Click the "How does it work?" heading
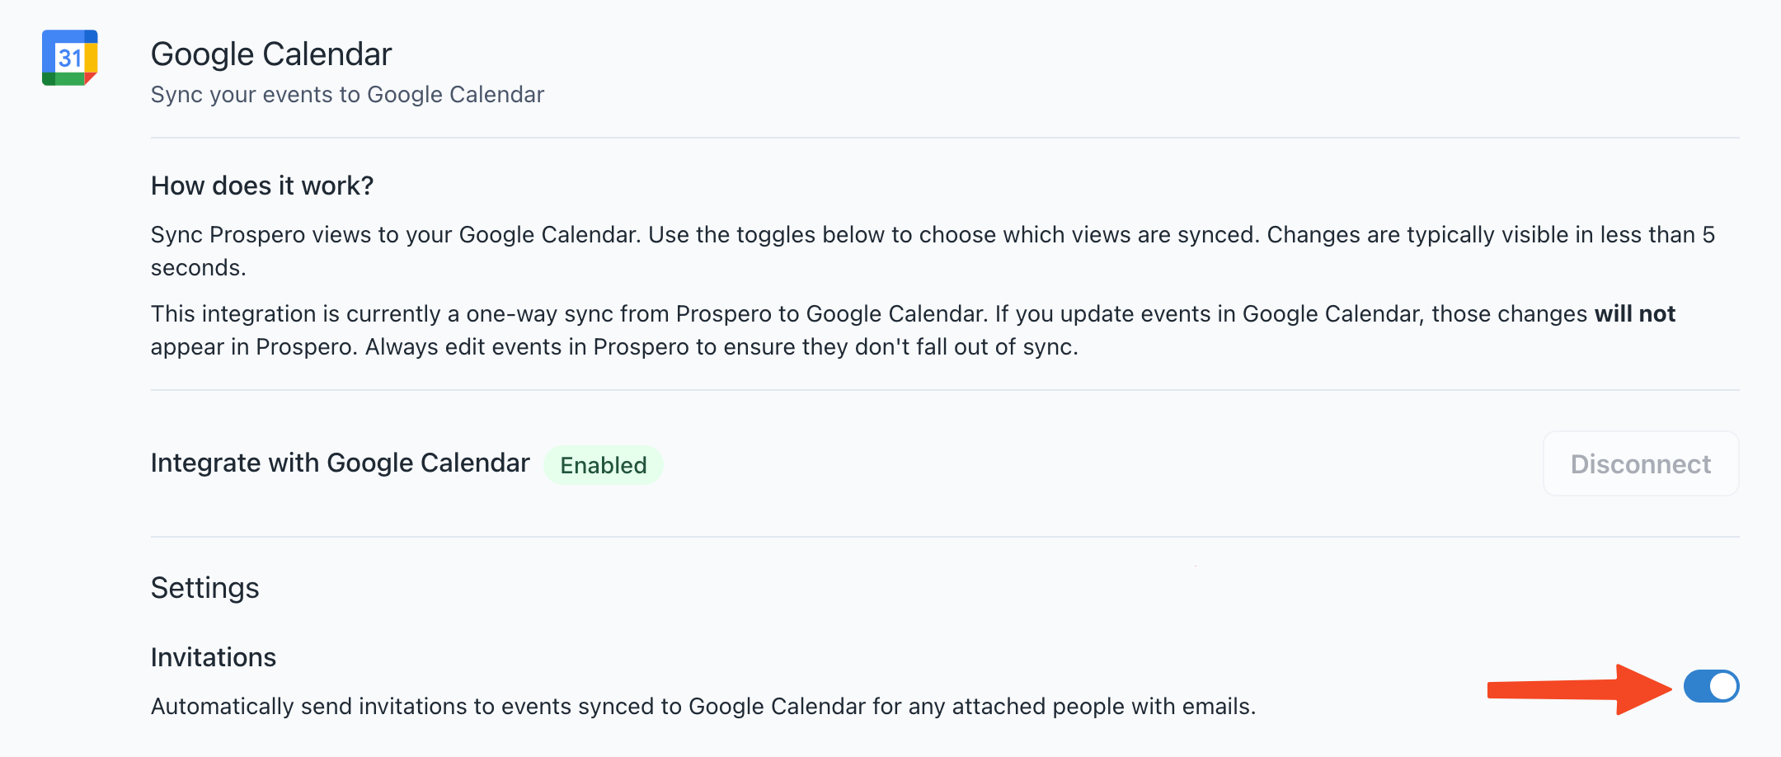Screen dimensions: 1781x757 (262, 186)
